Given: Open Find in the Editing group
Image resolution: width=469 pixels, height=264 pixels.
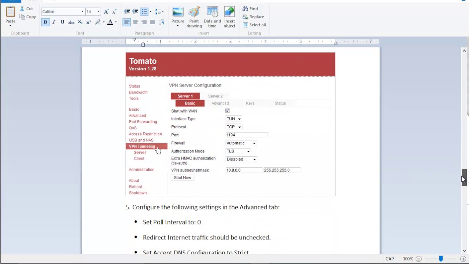Looking at the screenshot, I should tap(250, 8).
